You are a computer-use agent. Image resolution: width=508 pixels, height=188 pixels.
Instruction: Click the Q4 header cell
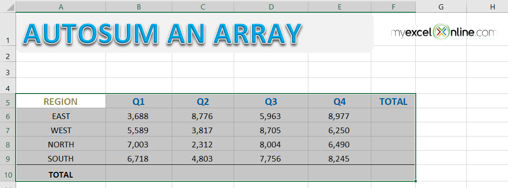[340, 101]
